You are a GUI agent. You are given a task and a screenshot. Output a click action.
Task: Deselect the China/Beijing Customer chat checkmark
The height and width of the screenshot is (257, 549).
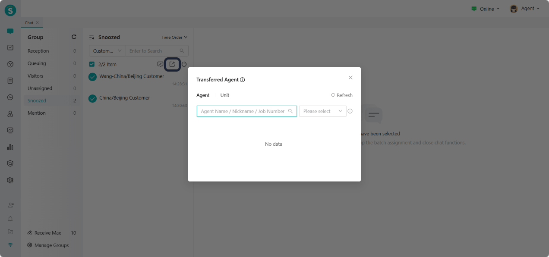92,99
